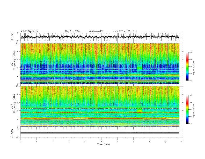Screen dimensions: 205x159
Task: Click the time-axis tick label "5"
Action: [101, 142]
